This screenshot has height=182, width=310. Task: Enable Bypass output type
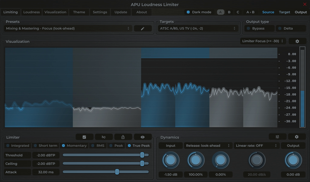(258, 28)
